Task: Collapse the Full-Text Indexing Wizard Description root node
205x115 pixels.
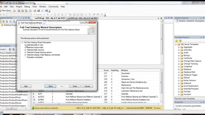Action: (x=22, y=42)
